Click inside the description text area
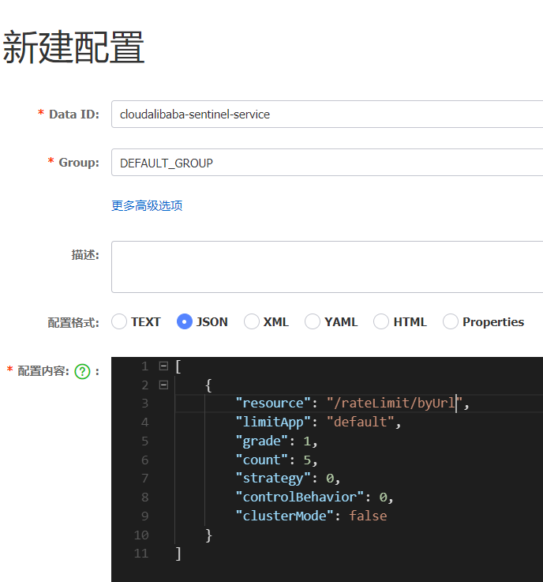Viewport: 543px width, 582px height. point(327,267)
